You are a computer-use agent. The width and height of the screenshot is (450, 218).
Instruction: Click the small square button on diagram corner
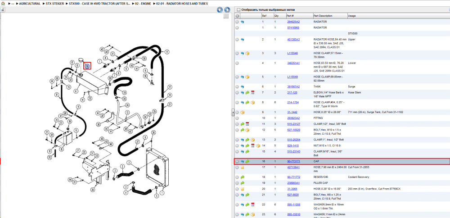(226, 16)
